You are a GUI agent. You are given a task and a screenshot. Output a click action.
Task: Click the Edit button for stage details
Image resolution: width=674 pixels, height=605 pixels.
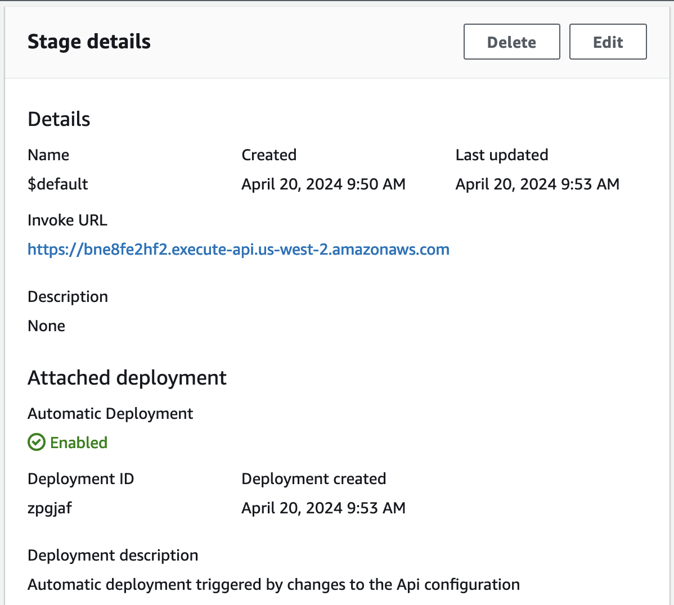pyautogui.click(x=608, y=42)
